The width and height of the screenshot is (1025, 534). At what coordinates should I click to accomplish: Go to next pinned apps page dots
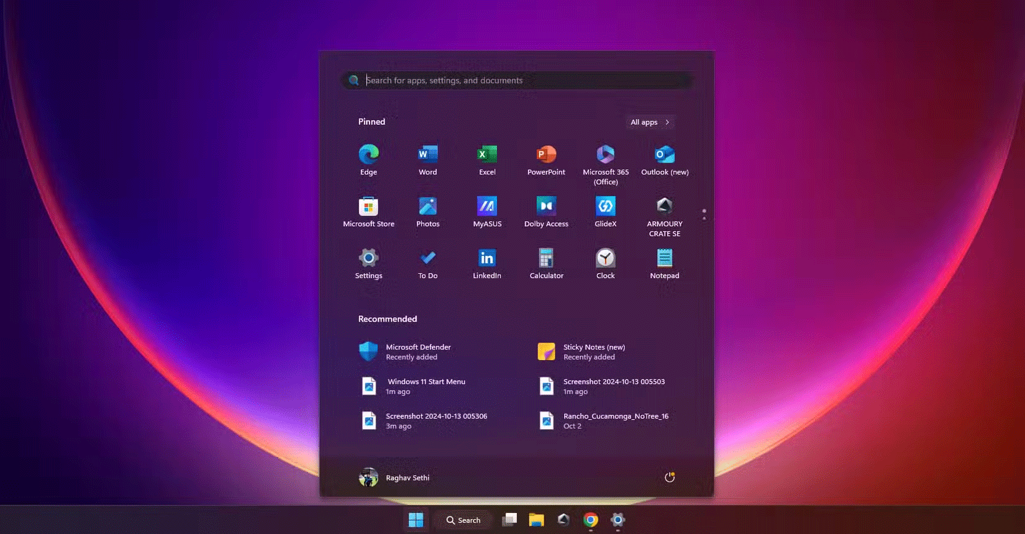coord(704,218)
